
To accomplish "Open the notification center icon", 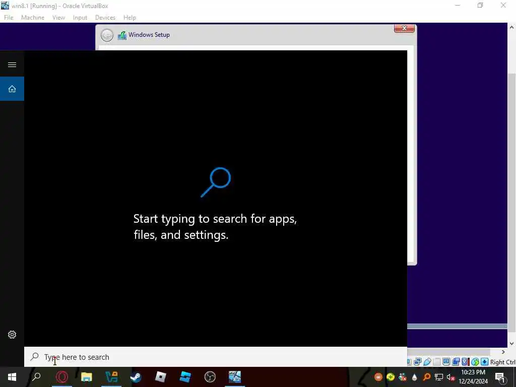I will tap(501, 377).
